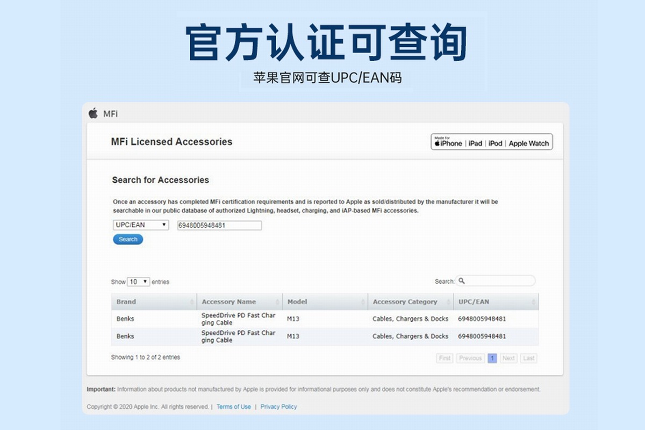
Task: Go to the First results page
Action: point(445,359)
